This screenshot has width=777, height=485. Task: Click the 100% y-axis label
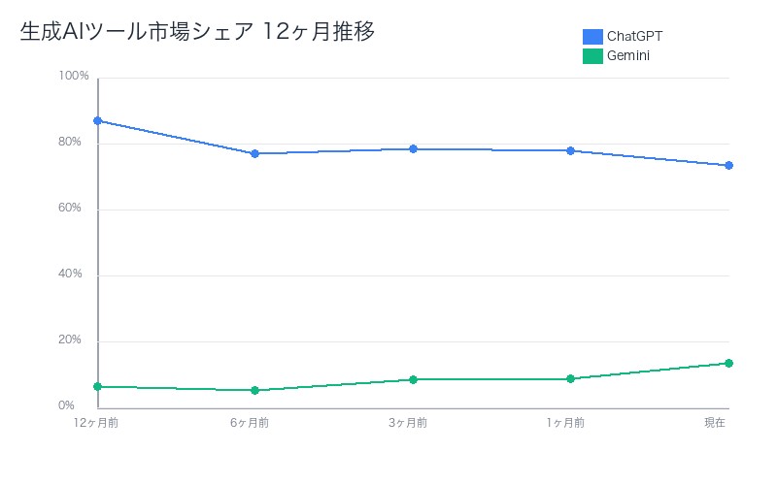pos(74,76)
